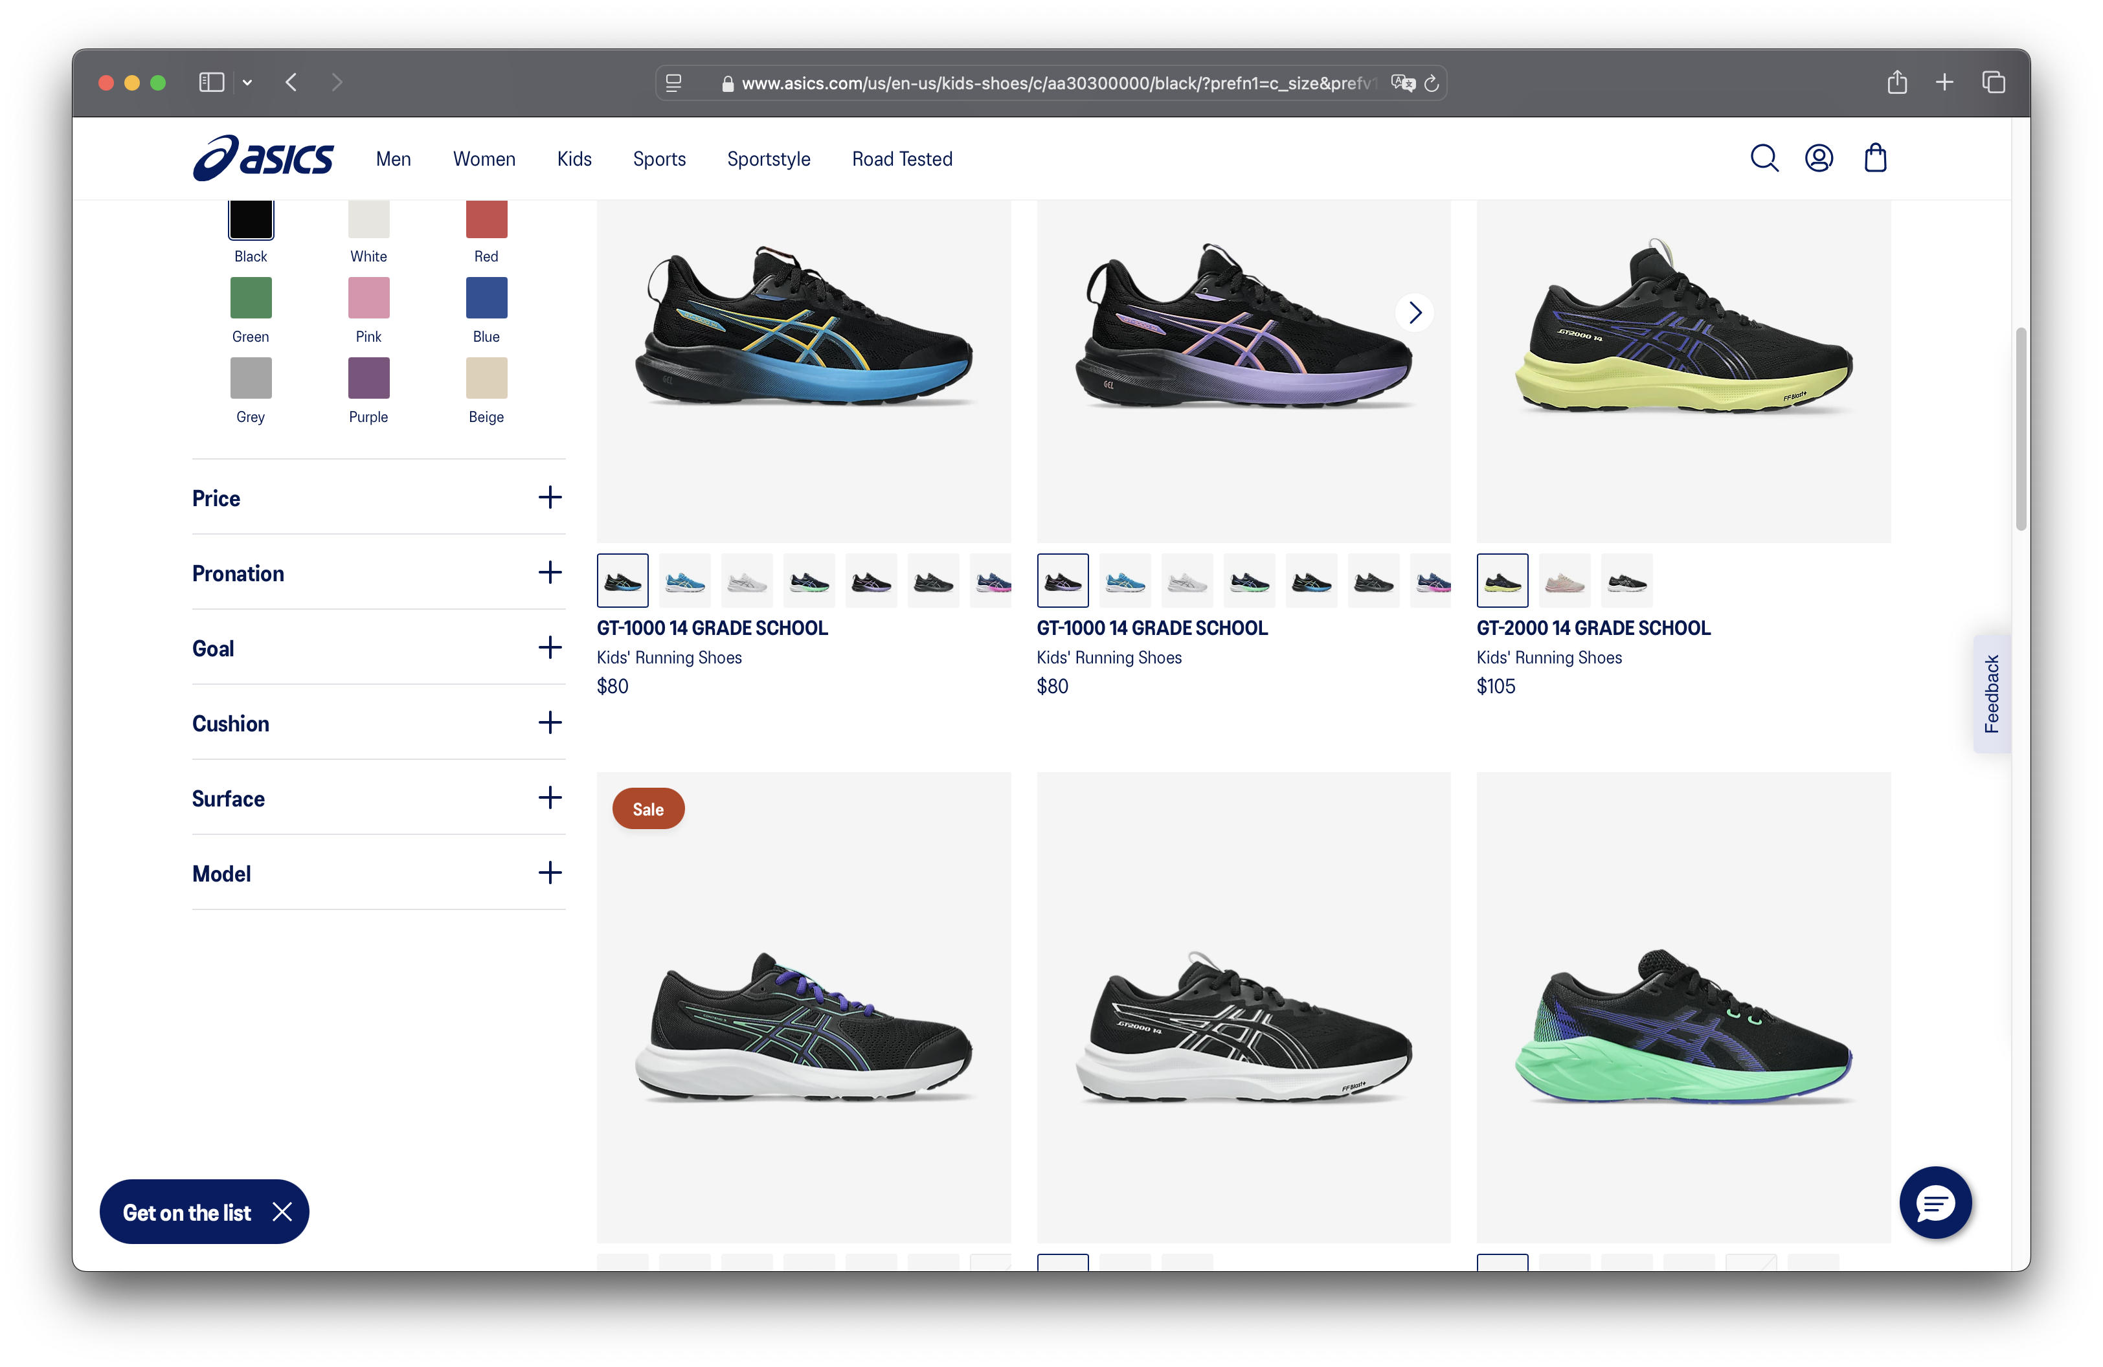2103x1367 pixels.
Task: Filter by Red color
Action: pos(486,219)
